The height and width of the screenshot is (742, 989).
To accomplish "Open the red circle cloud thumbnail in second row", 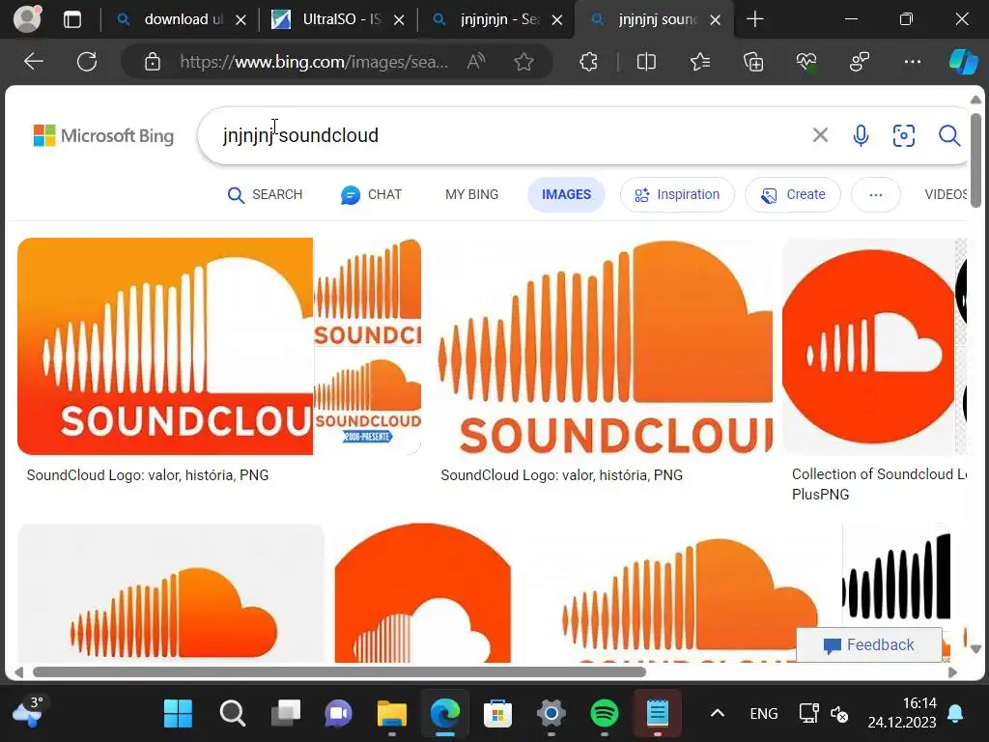I will coord(423,593).
